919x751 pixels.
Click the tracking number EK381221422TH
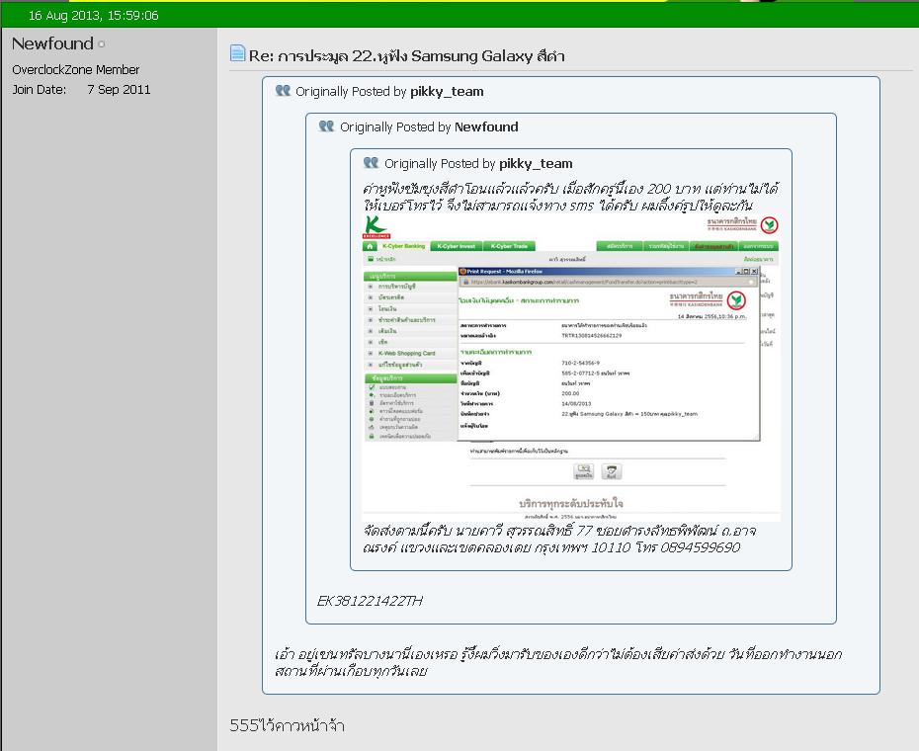coord(370,601)
